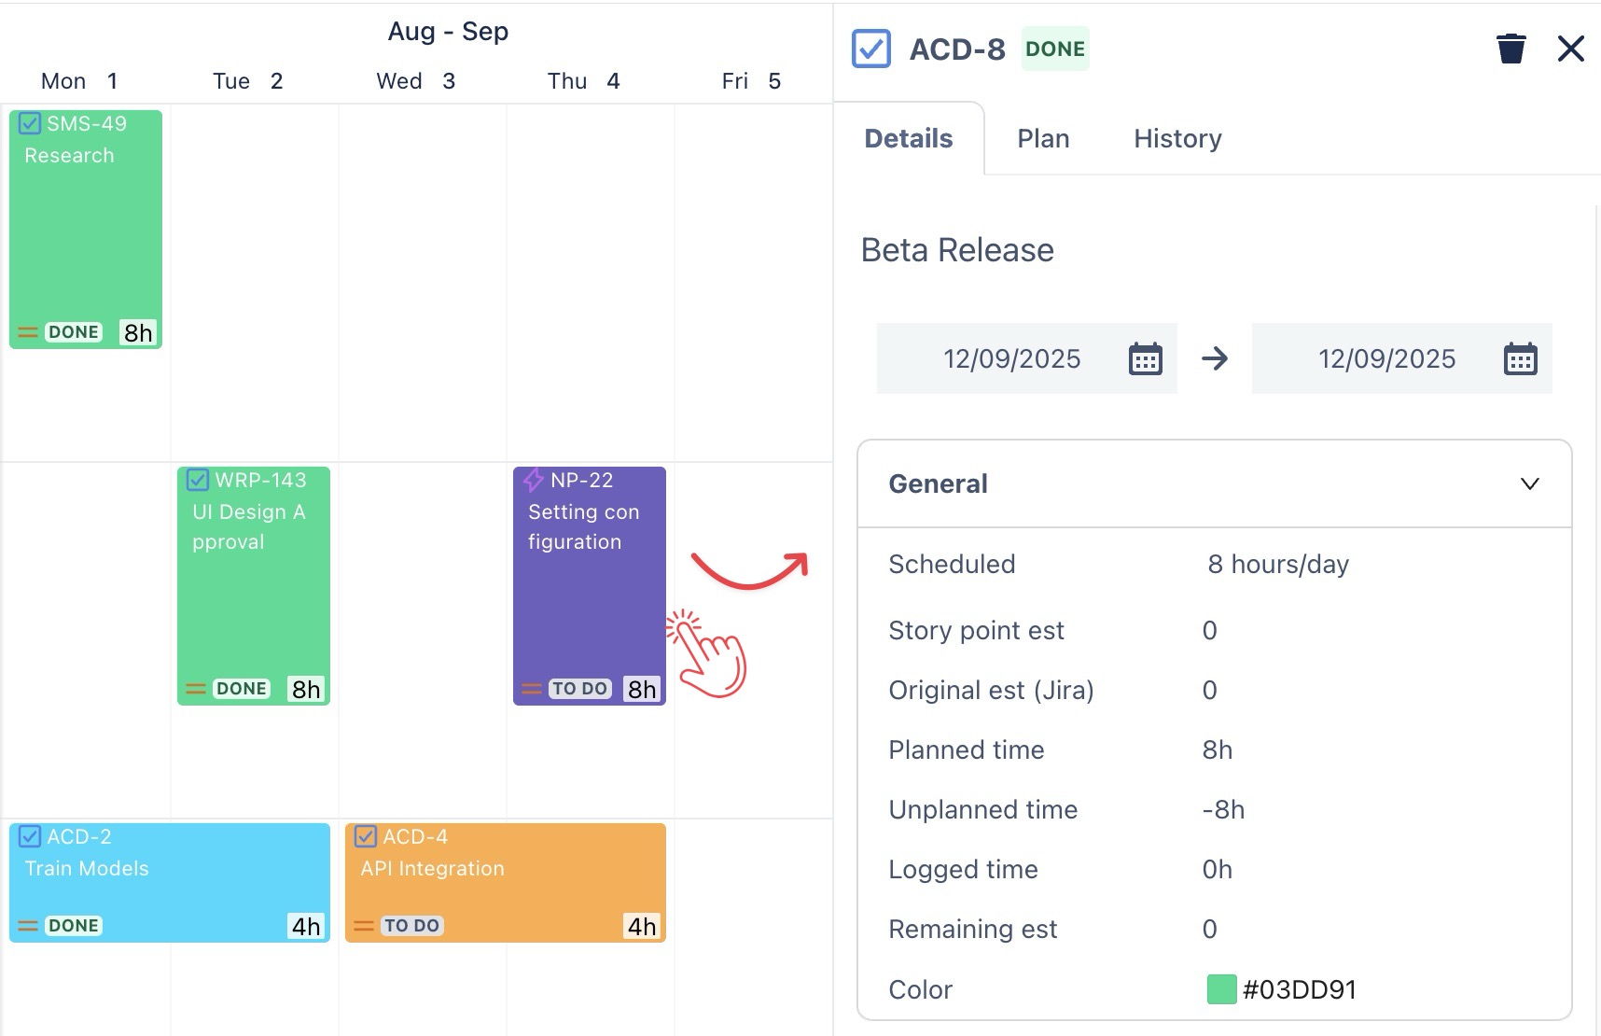Viewport: 1601px width, 1036px height.
Task: Collapse the General section chevron
Action: (1529, 483)
